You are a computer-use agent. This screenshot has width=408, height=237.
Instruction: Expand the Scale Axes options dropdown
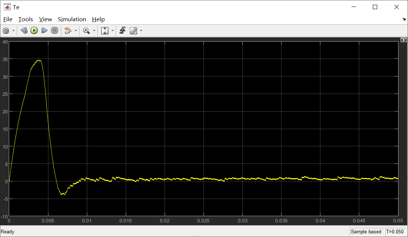(x=113, y=31)
